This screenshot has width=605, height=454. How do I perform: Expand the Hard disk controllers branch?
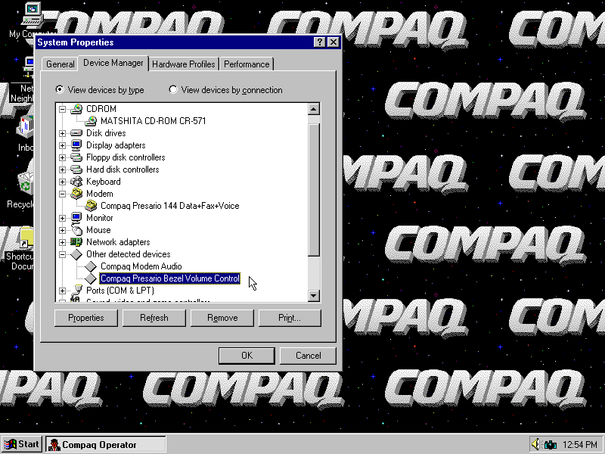62,169
